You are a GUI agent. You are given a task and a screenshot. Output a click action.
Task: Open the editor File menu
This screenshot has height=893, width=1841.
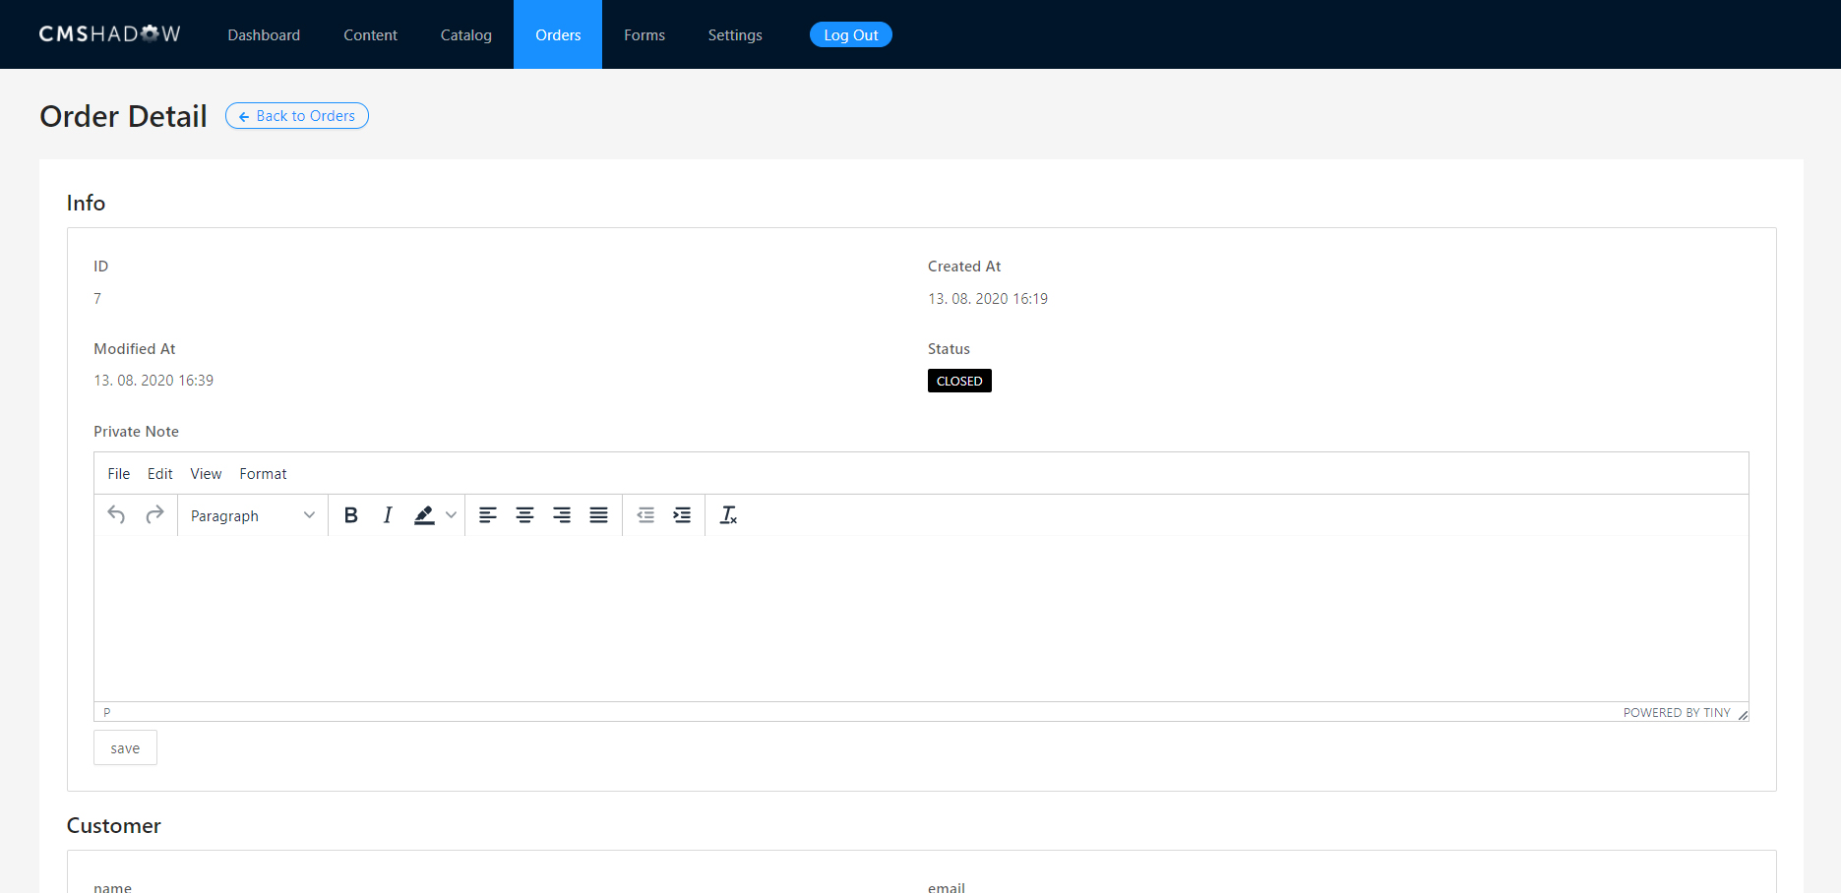pos(119,474)
